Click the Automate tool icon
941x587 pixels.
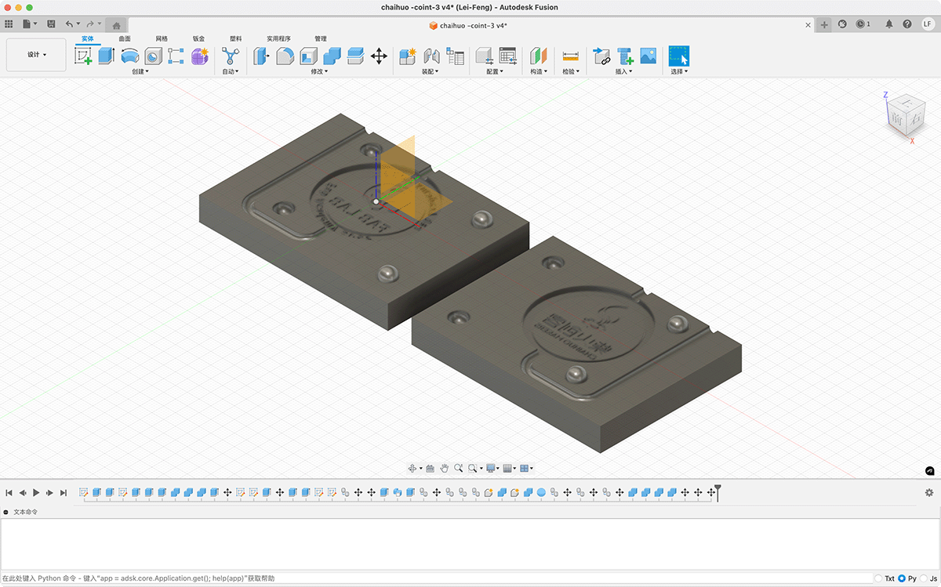coord(231,56)
